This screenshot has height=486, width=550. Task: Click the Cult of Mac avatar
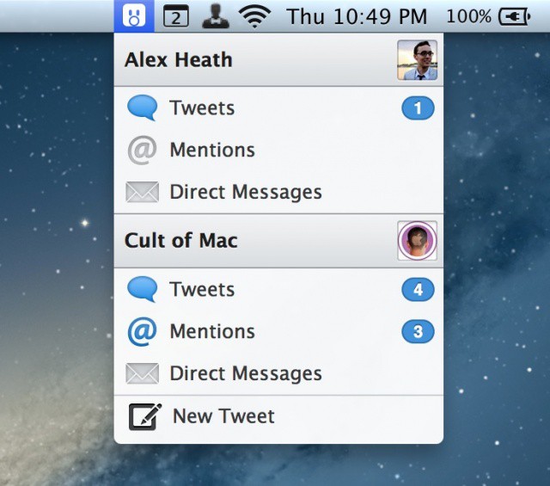(417, 241)
